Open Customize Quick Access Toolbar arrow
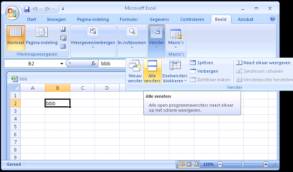Image resolution: width=293 pixels, height=172 pixels. tap(63, 9)
